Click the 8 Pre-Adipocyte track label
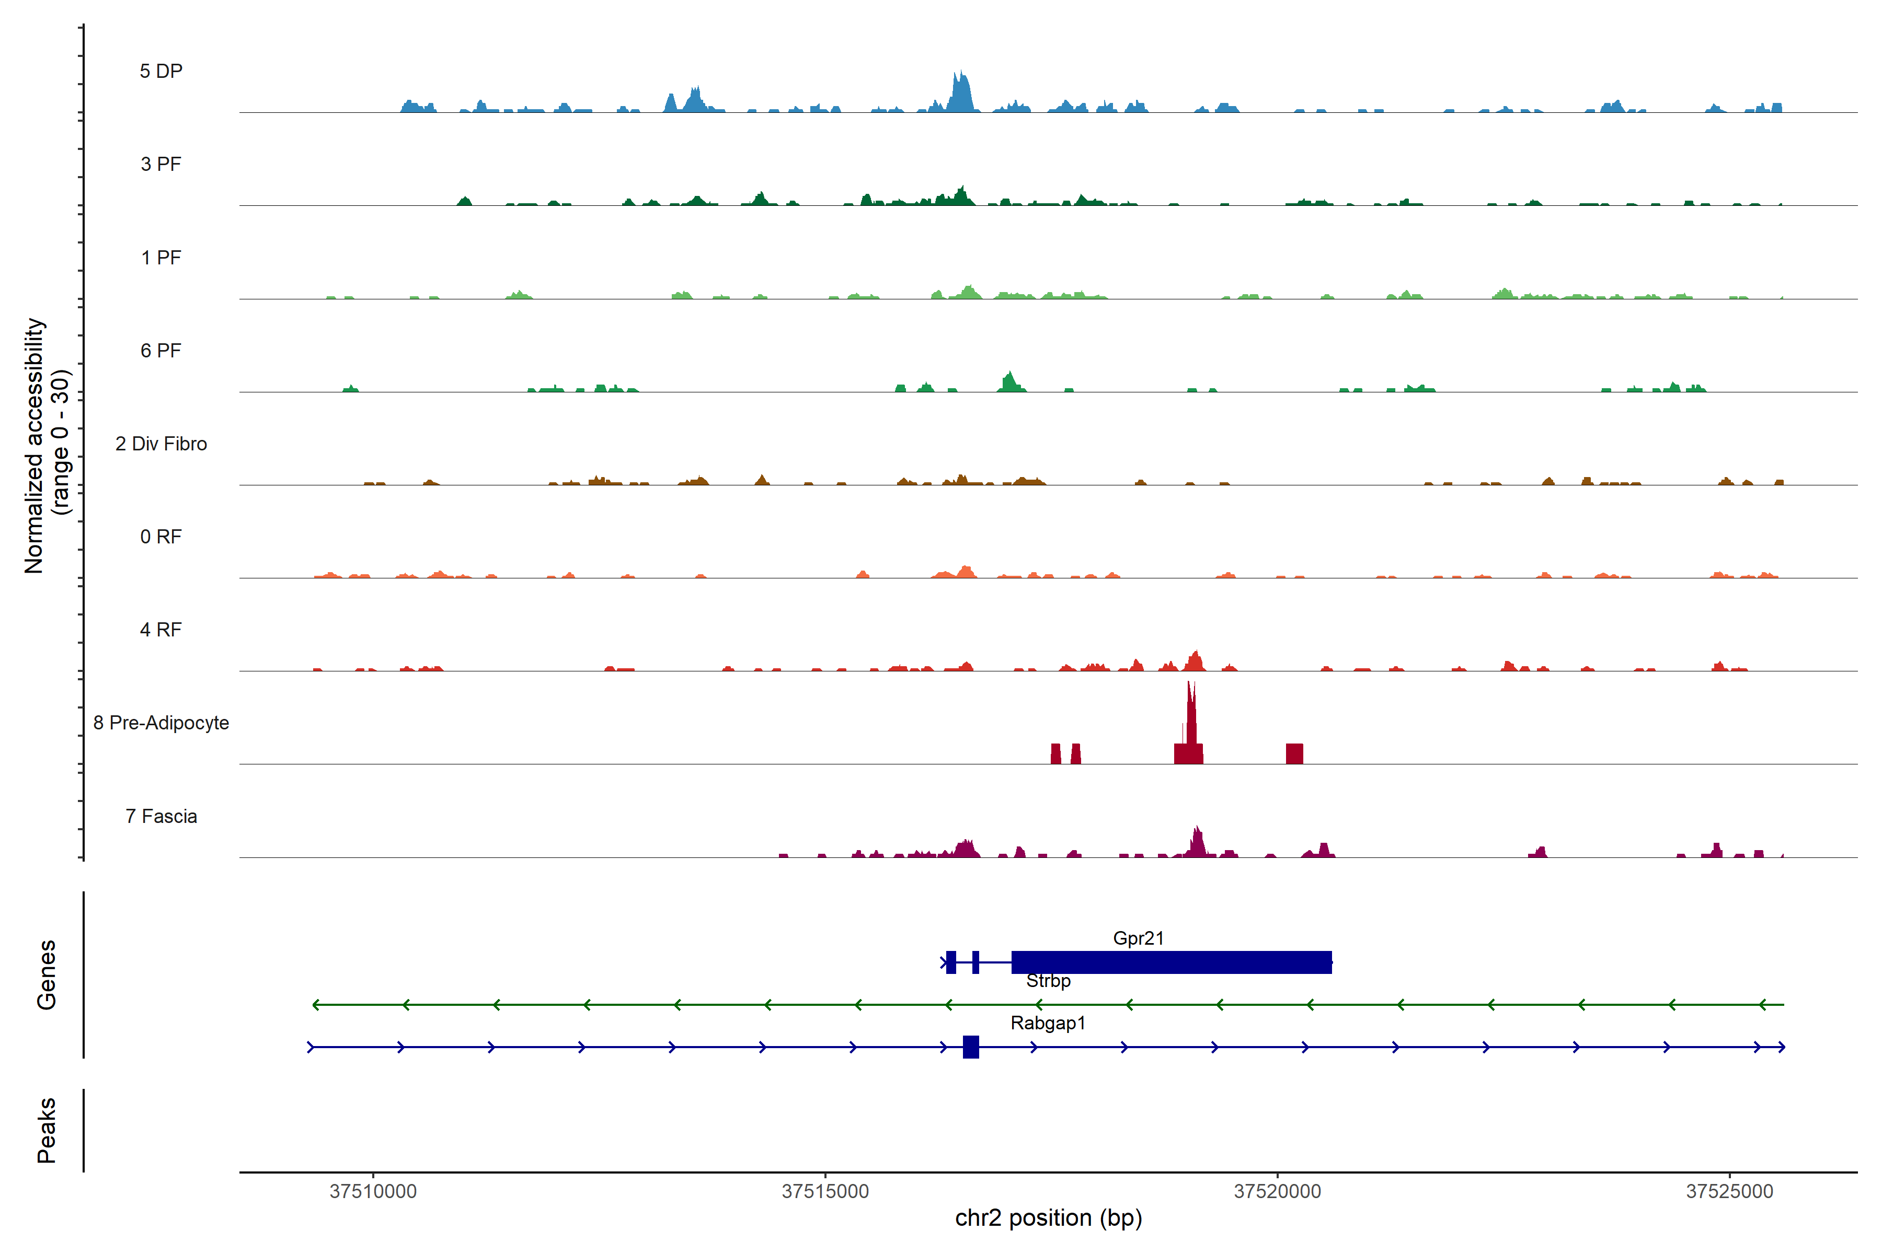This screenshot has width=1882, height=1254. click(x=161, y=723)
